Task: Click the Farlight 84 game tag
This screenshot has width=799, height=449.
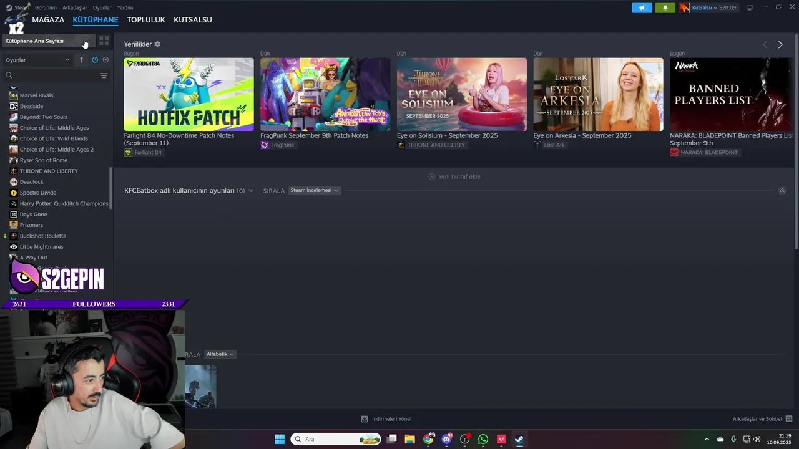Action: tap(144, 153)
